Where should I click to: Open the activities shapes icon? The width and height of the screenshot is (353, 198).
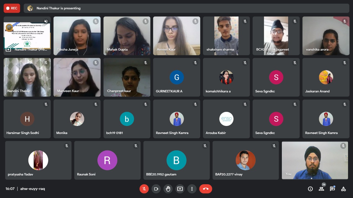click(343, 189)
